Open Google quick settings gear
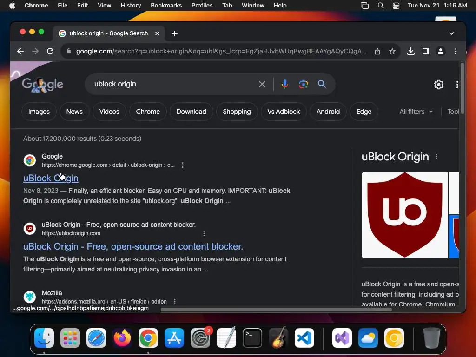 (439, 85)
